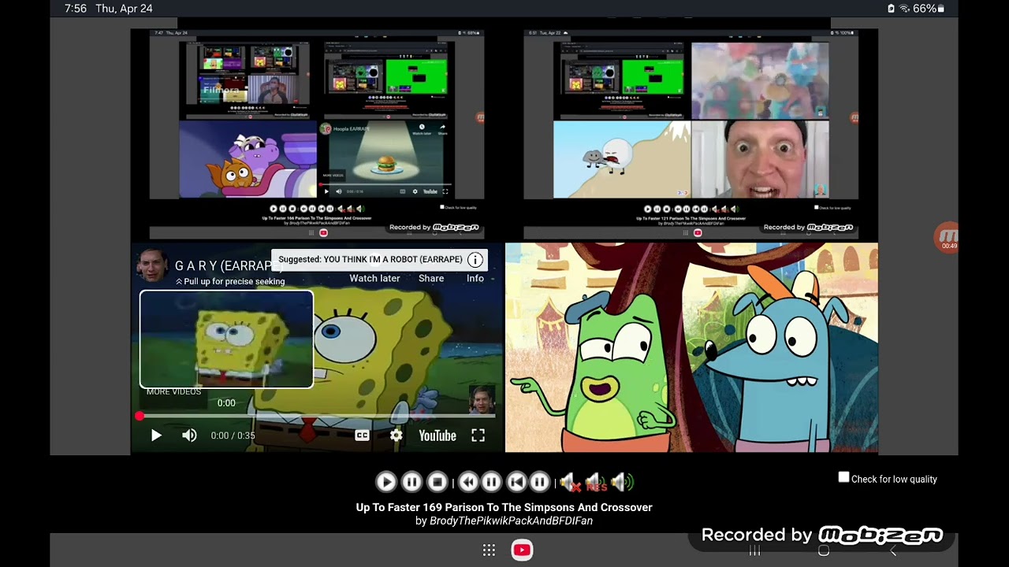Click the SpongeBob seek preview thumbnail
1009x567 pixels.
(226, 339)
